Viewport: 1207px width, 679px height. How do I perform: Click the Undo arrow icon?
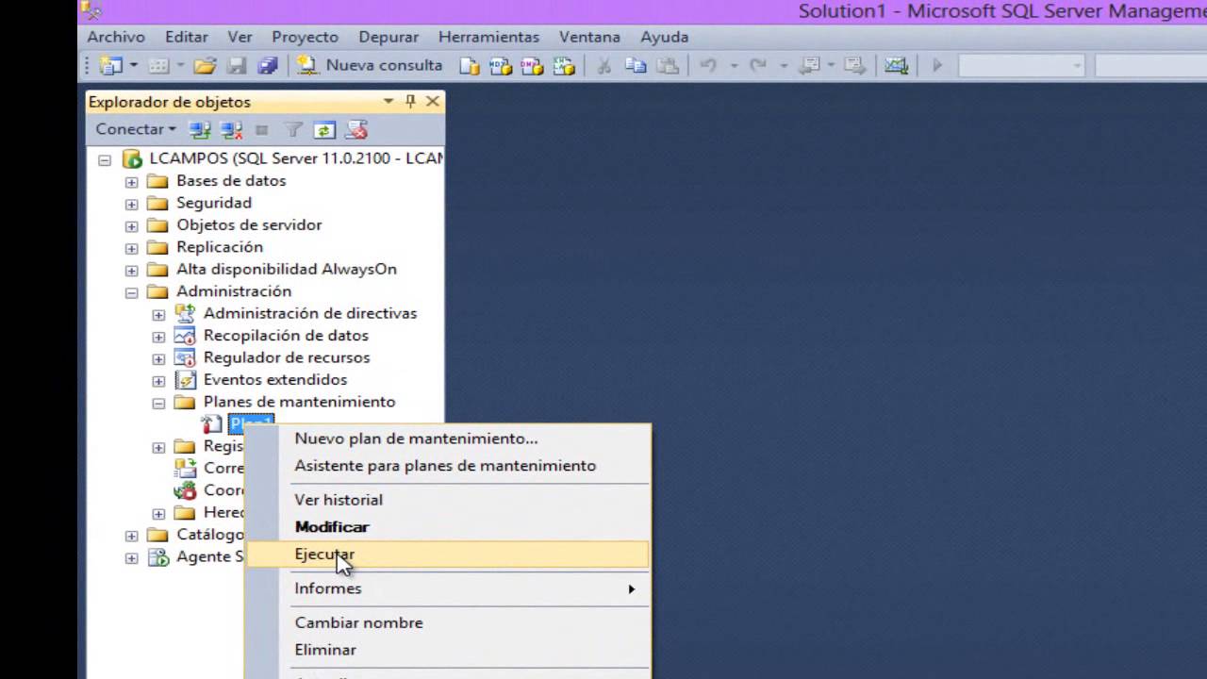[708, 65]
